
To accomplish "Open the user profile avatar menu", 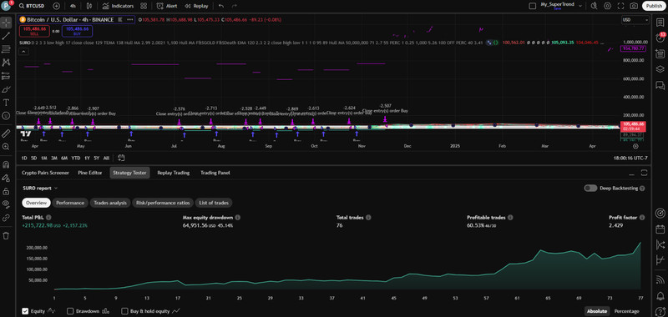I will pyautogui.click(x=7, y=6).
